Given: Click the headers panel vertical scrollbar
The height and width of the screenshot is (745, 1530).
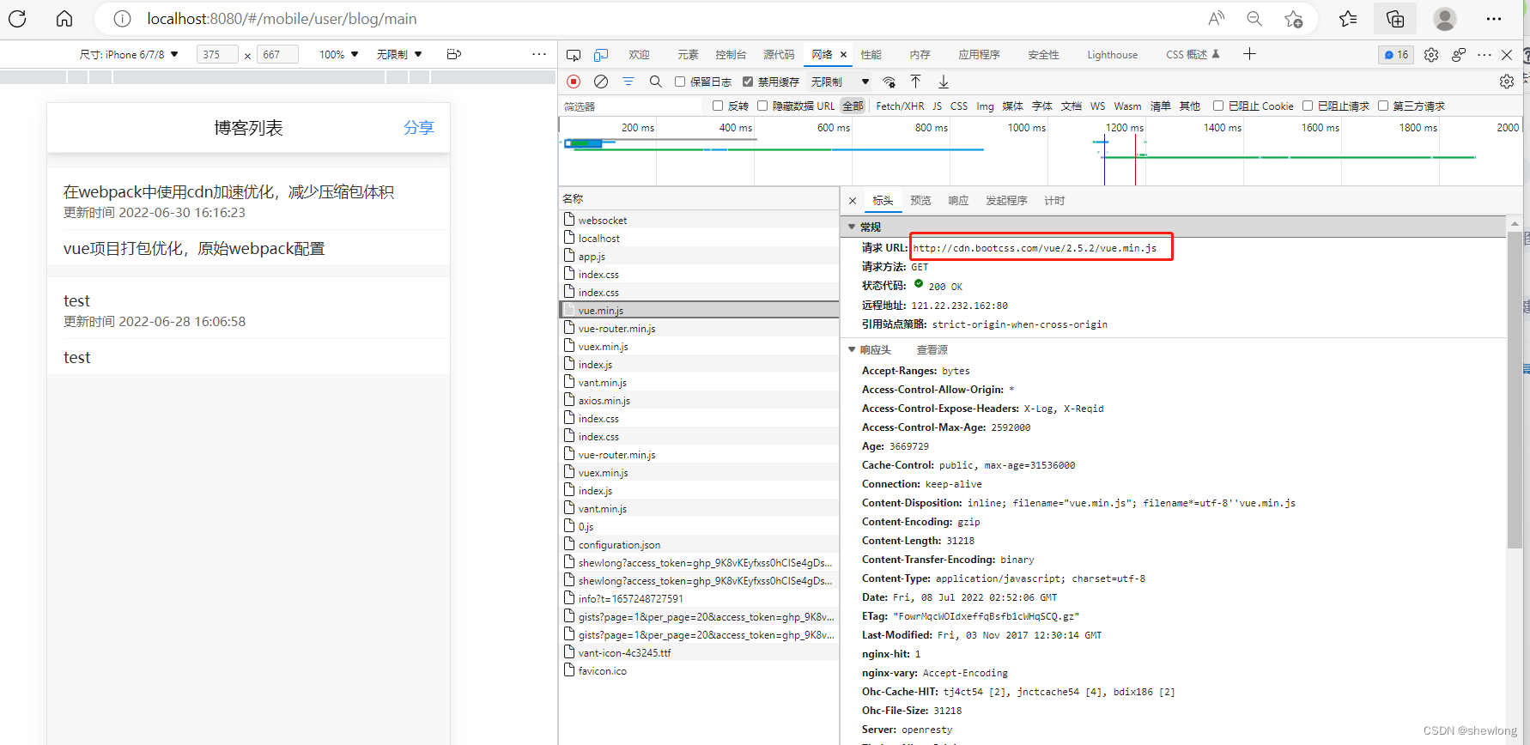Looking at the screenshot, I should [1515, 391].
